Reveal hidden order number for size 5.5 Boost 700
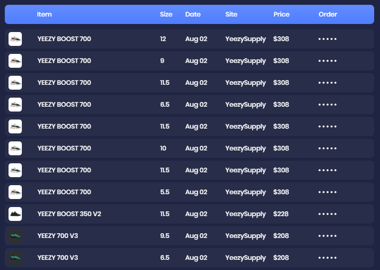 [327, 192]
